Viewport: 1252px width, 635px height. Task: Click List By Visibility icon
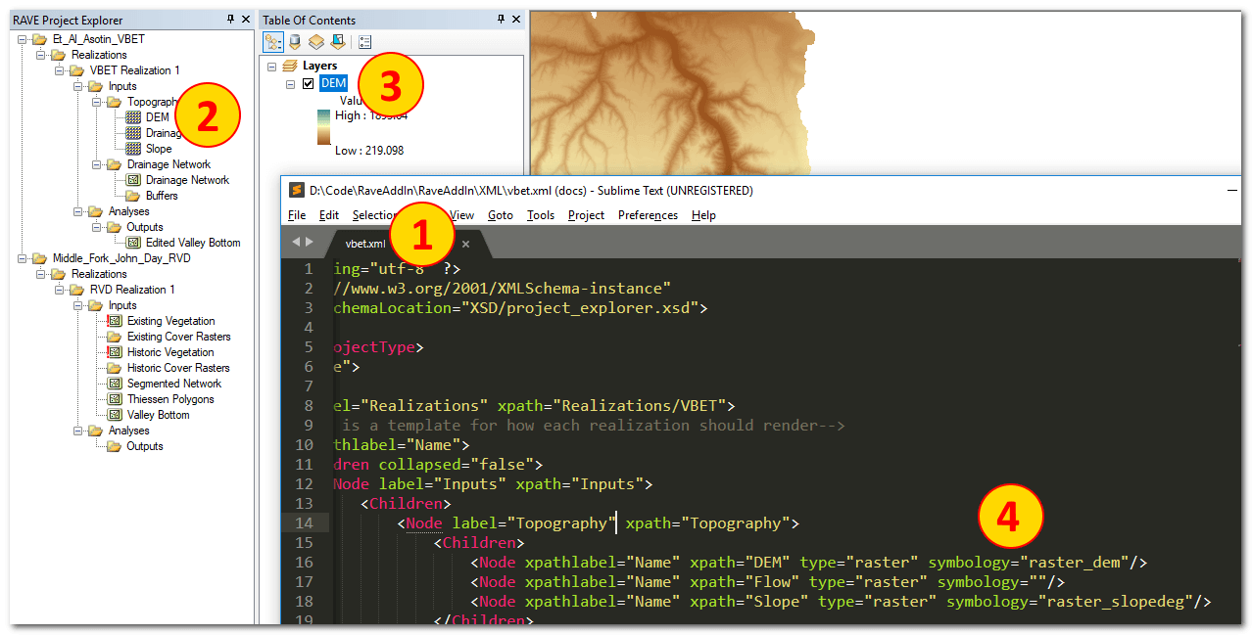pyautogui.click(x=315, y=42)
